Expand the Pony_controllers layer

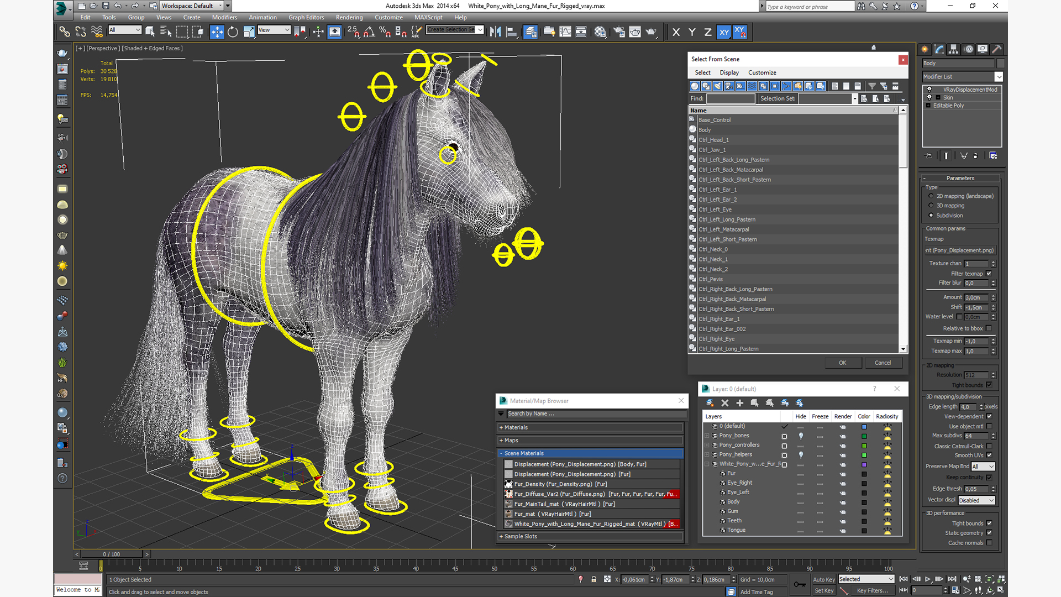(707, 446)
